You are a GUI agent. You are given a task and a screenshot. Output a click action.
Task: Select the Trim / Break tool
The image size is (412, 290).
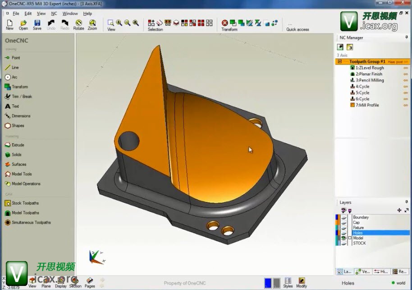coord(21,97)
